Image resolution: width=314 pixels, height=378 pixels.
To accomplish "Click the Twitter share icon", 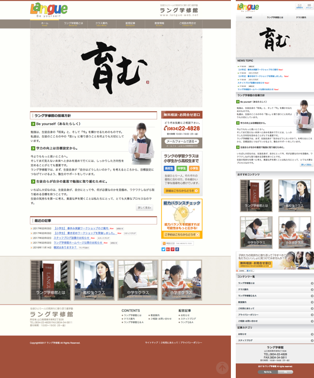I will click(163, 249).
